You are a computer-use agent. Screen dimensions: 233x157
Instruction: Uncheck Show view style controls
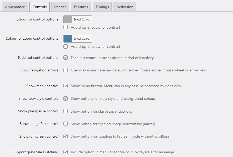(x=66, y=98)
